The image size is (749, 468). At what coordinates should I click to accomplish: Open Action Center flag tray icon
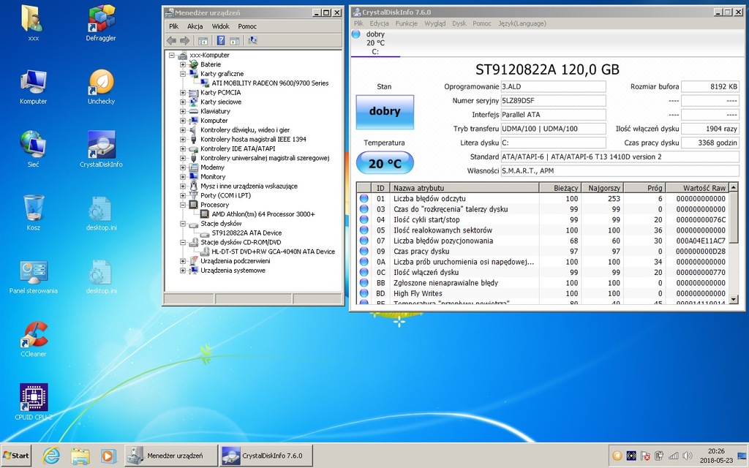coord(645,456)
